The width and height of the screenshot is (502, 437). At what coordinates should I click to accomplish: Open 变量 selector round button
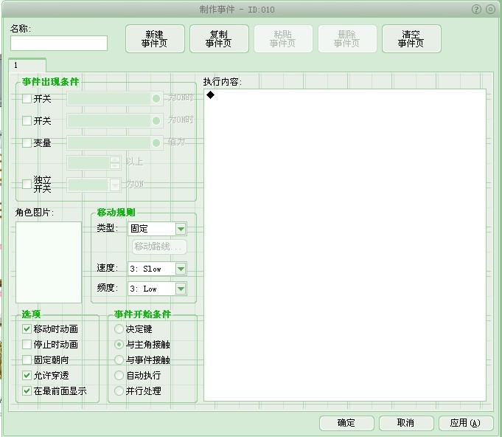156,143
